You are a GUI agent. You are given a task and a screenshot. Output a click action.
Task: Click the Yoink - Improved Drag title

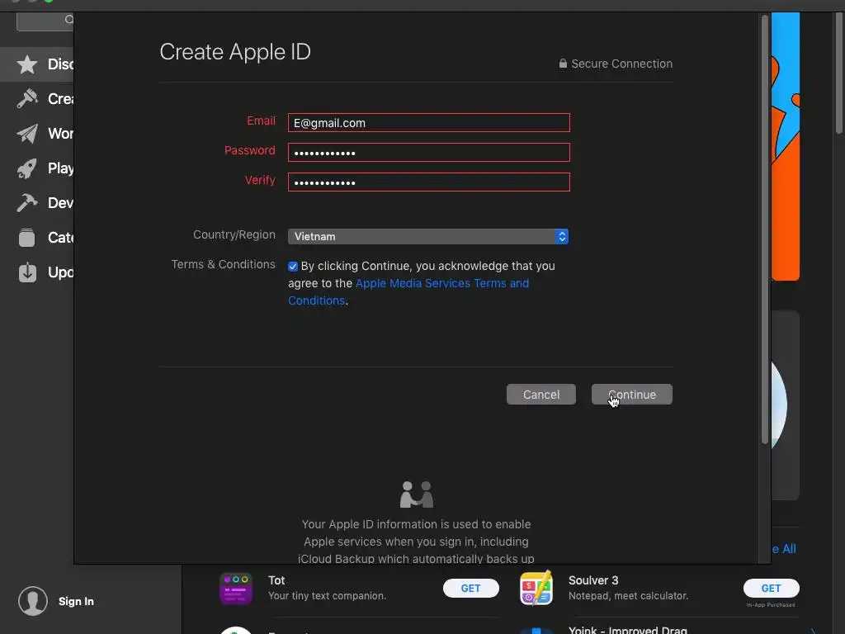point(628,630)
